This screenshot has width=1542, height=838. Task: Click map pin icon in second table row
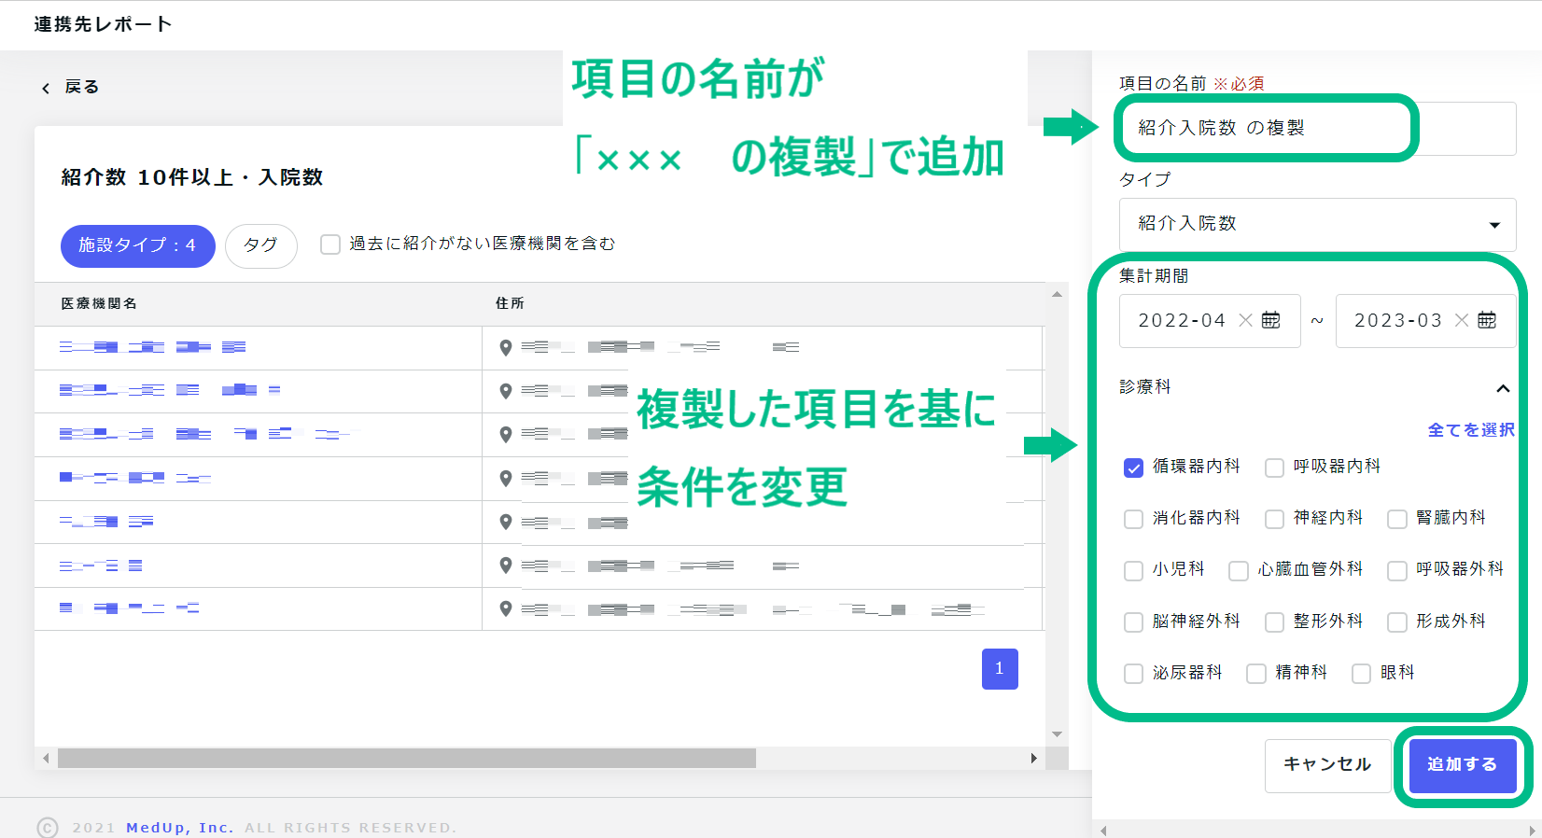[506, 391]
